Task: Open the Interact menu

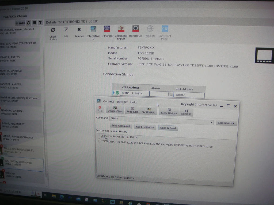Action: (122, 102)
